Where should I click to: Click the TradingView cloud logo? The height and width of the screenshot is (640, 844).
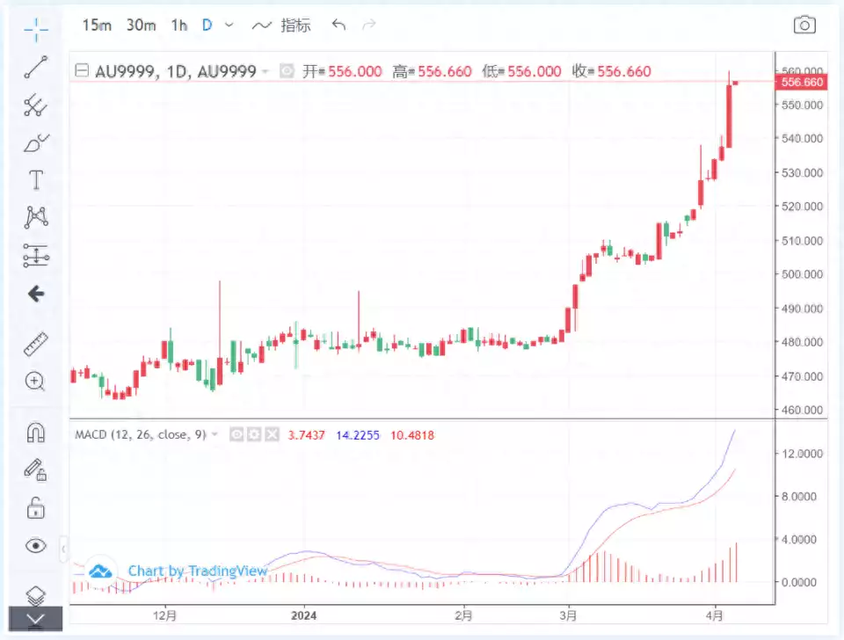click(x=100, y=571)
